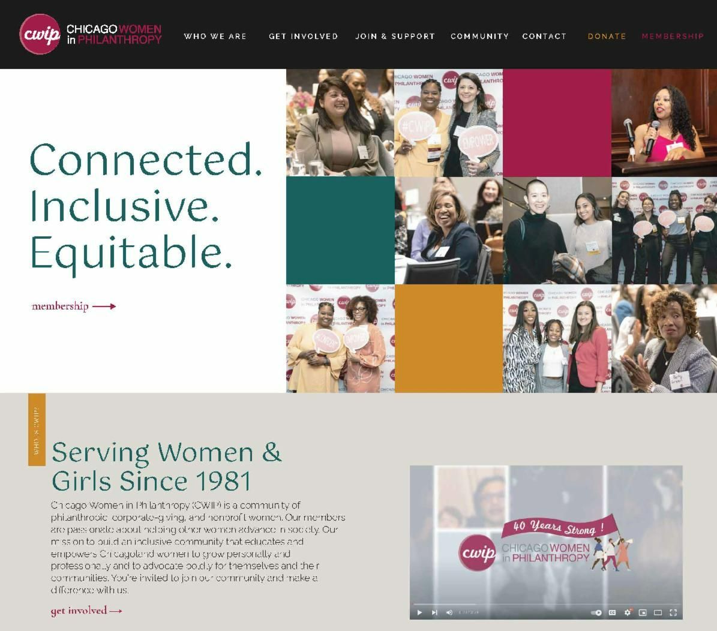Play the 40 Years Strong video

[x=419, y=612]
